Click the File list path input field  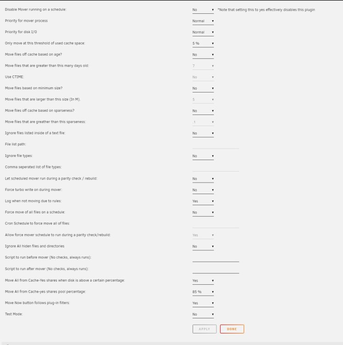pyautogui.click(x=216, y=145)
